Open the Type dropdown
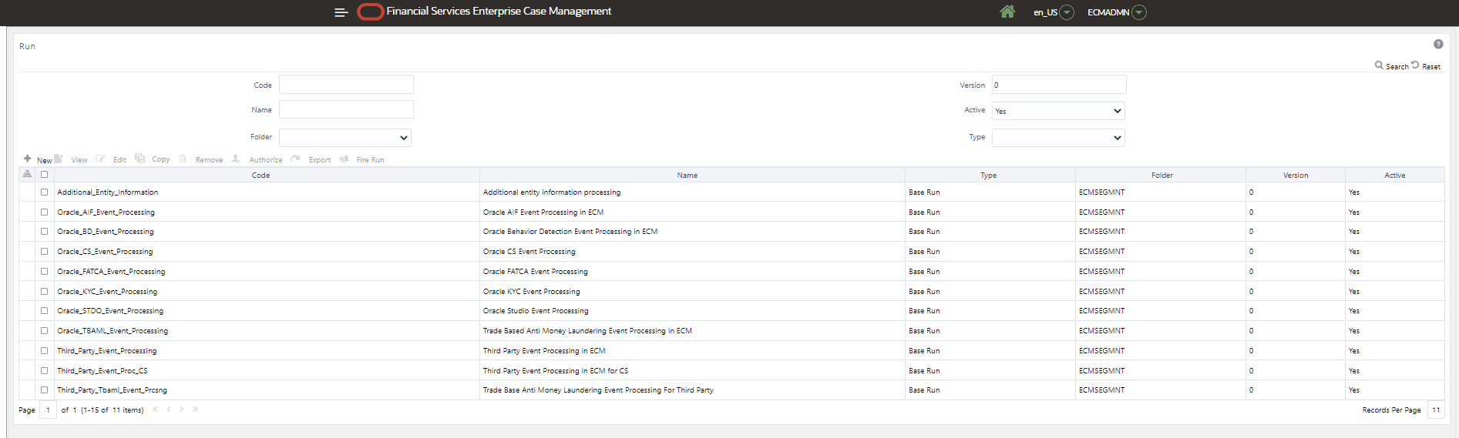1459x438 pixels. pos(1058,138)
